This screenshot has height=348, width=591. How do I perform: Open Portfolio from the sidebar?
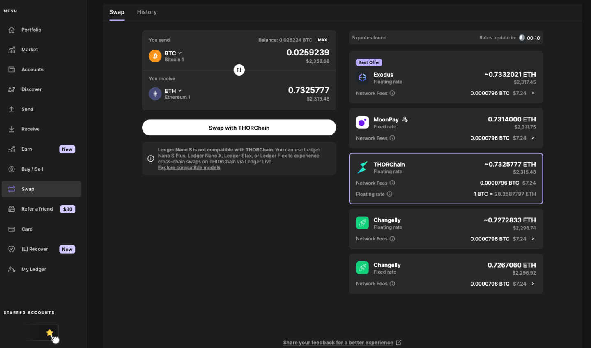click(x=31, y=30)
